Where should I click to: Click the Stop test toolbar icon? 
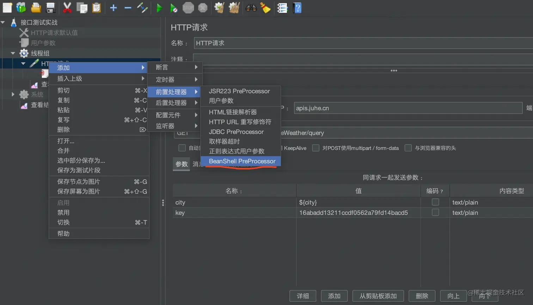[x=188, y=7]
